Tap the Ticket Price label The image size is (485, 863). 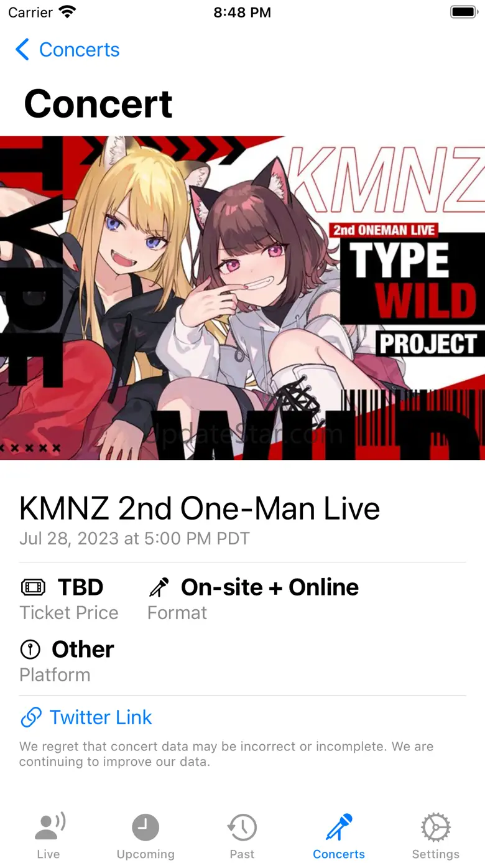(x=69, y=613)
